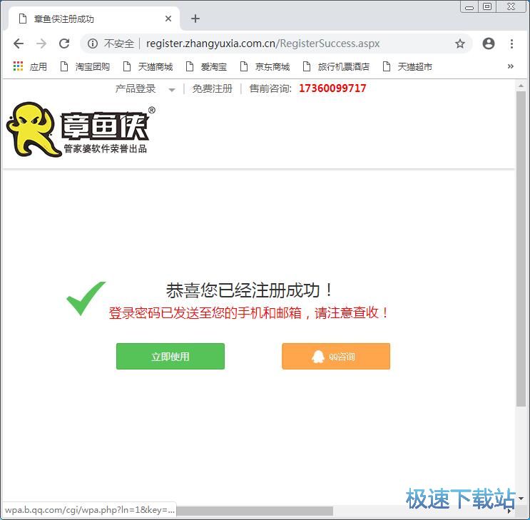This screenshot has width=530, height=520.
Task: Click the vertical scrollbar thumb
Action: point(521,248)
